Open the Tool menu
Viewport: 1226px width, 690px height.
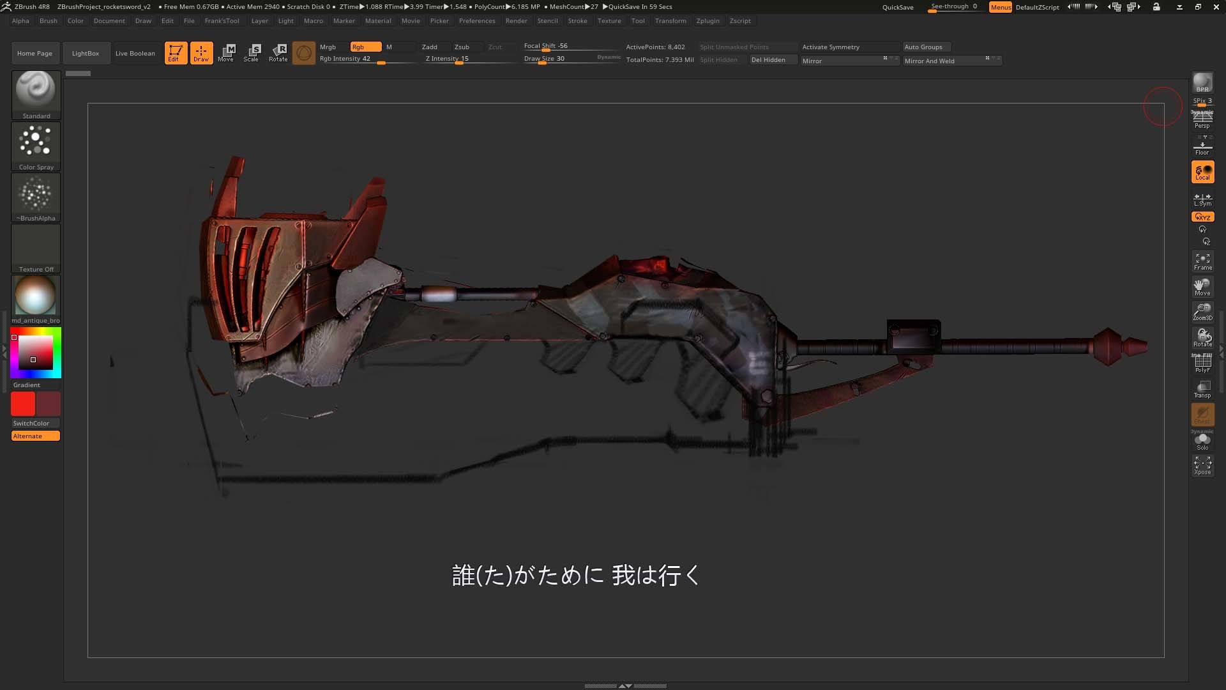coord(638,20)
